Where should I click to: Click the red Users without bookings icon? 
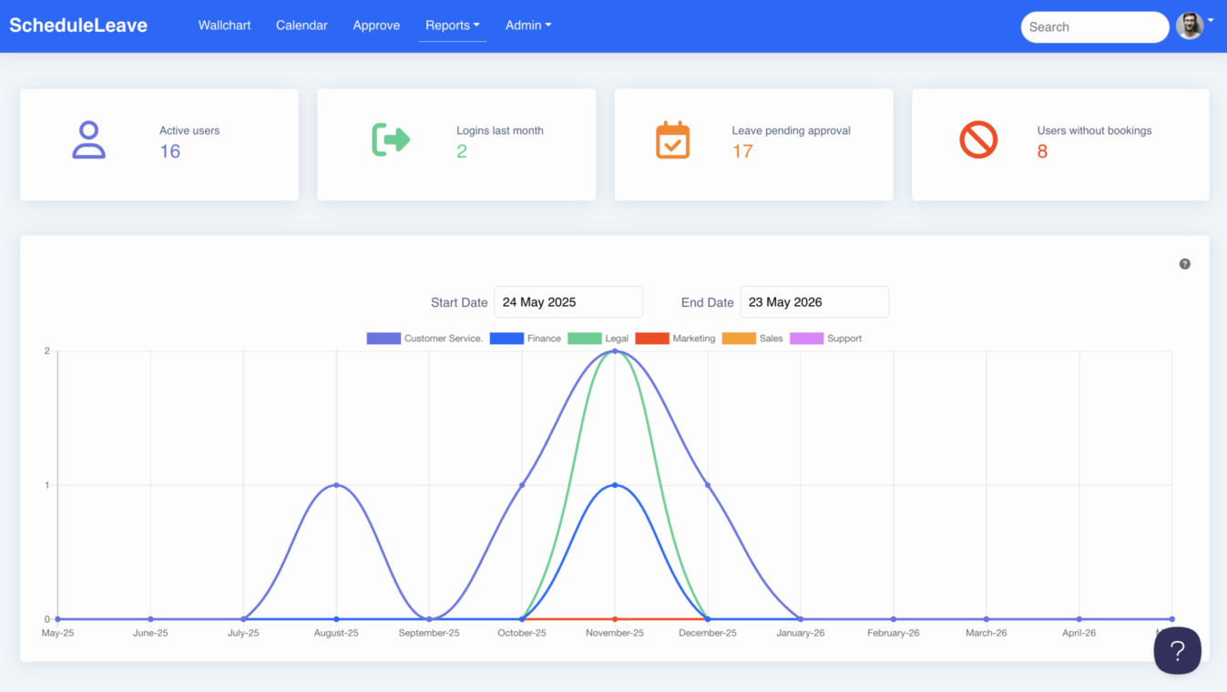coord(978,140)
